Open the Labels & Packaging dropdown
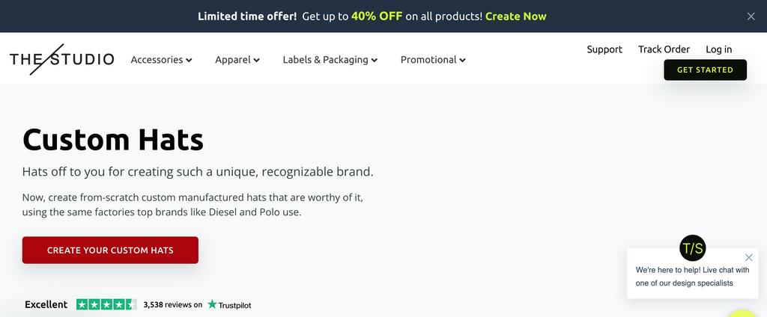This screenshot has width=767, height=317. [330, 60]
